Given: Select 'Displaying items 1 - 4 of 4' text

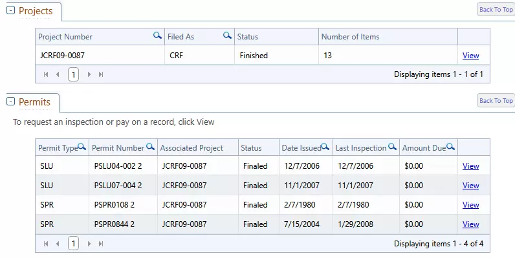Looking at the screenshot, I should [439, 244].
